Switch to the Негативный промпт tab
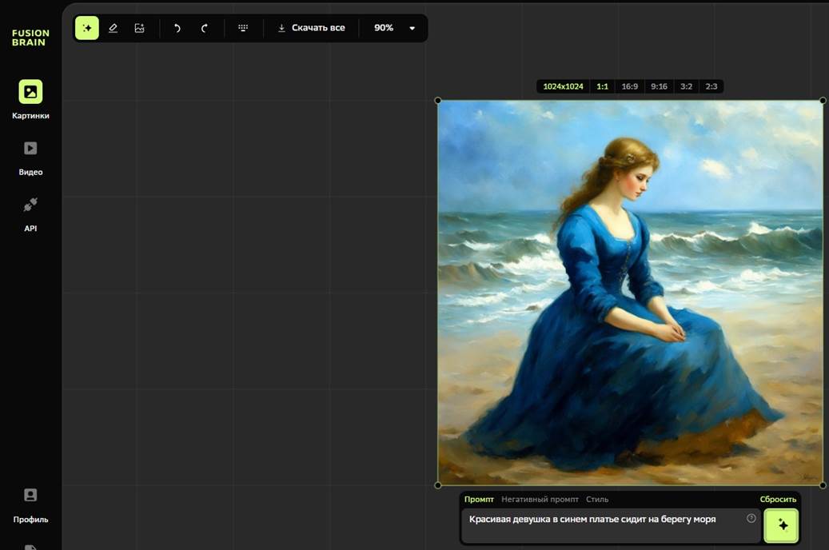The width and height of the screenshot is (829, 550). coord(540,500)
